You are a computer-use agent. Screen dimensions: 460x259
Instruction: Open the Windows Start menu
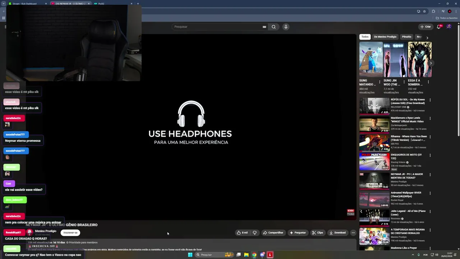tap(190, 255)
